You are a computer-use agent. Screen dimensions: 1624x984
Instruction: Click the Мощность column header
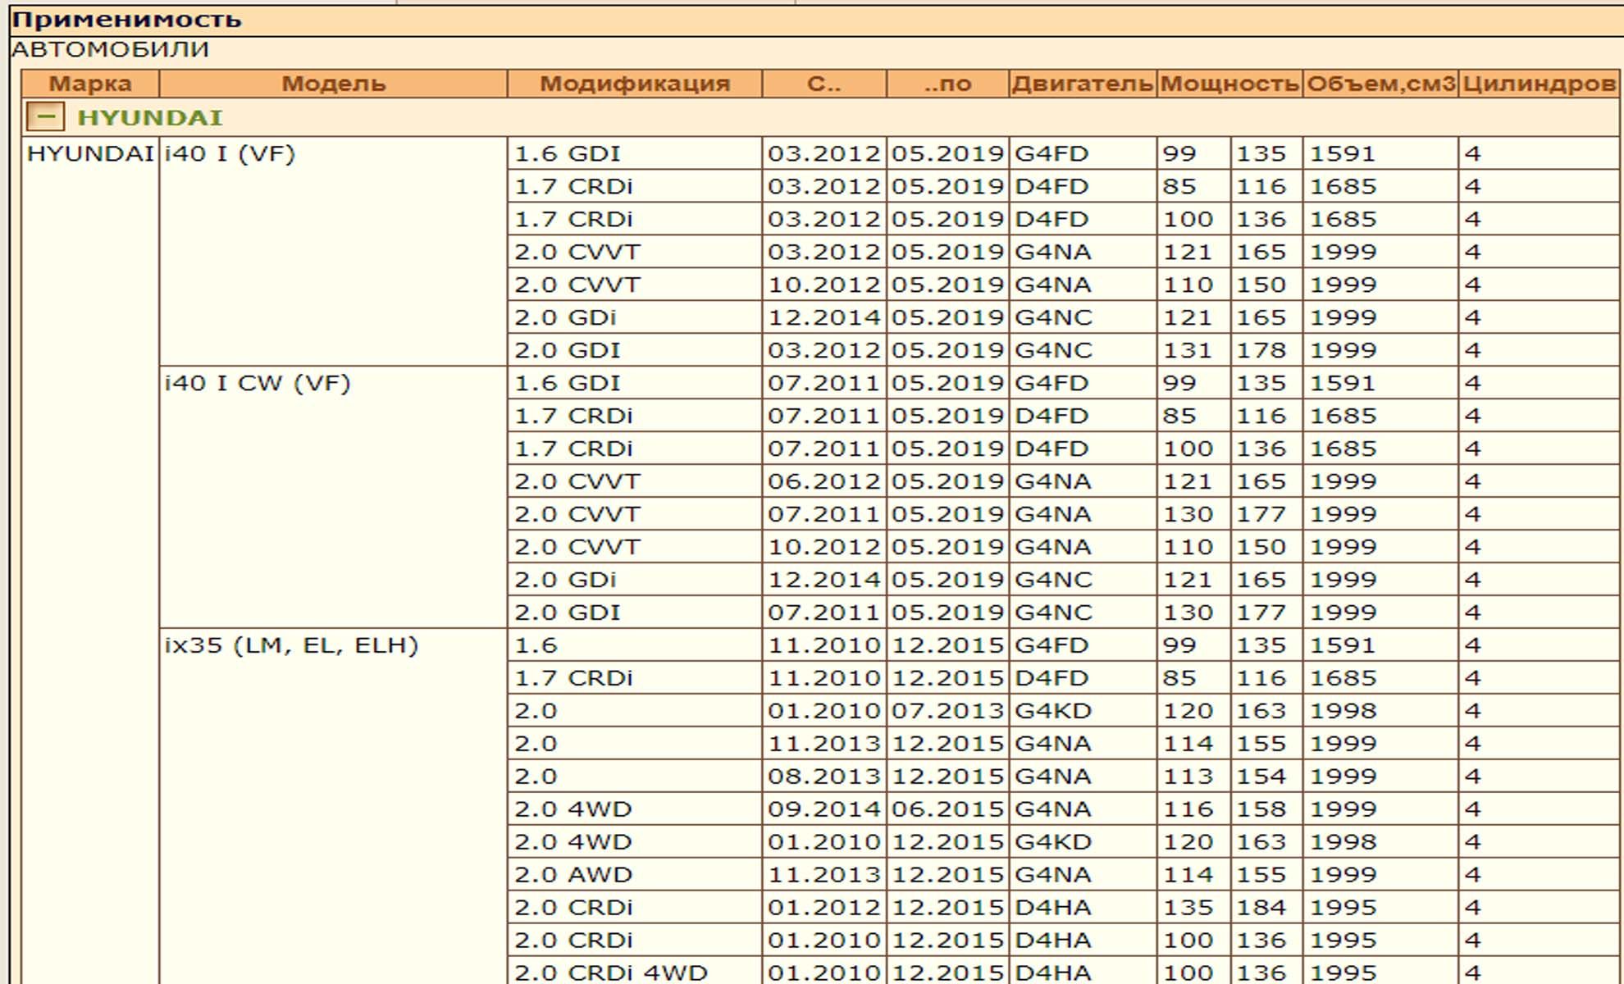1229,84
